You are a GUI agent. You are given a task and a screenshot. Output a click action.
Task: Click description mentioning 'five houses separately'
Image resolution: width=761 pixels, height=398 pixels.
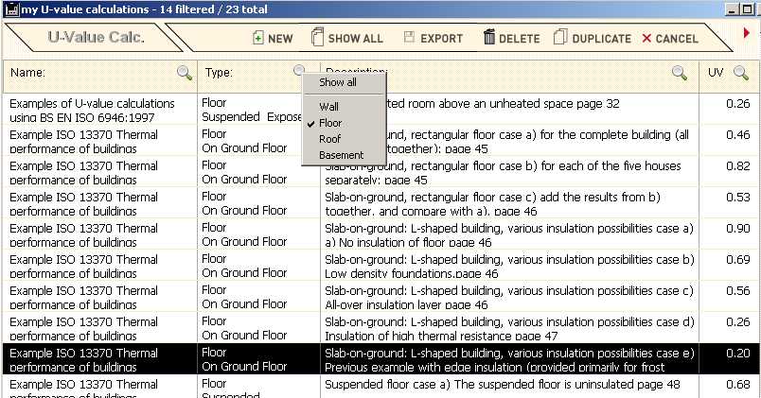pyautogui.click(x=503, y=173)
